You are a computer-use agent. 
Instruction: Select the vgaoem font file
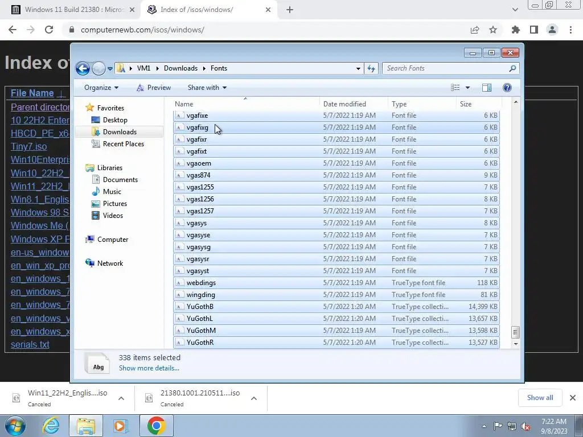pyautogui.click(x=336, y=163)
